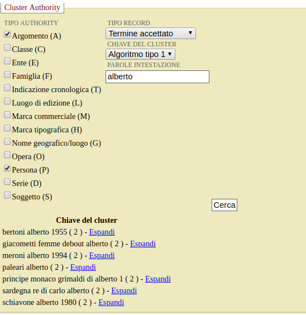Expand the bertoni alberto 1955 cluster
This screenshot has height=315, width=306.
click(102, 232)
